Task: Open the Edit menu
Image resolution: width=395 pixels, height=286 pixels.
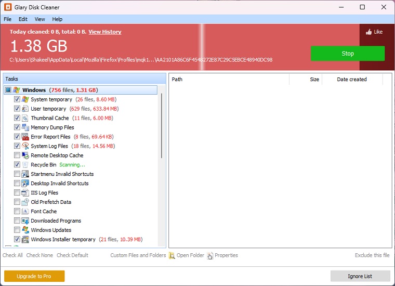Action: [x=23, y=19]
